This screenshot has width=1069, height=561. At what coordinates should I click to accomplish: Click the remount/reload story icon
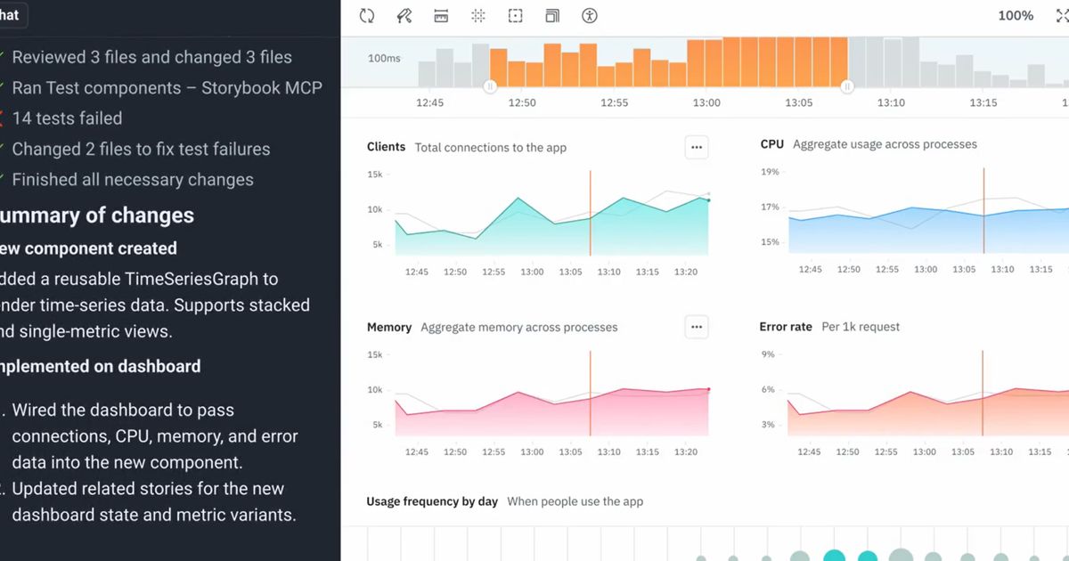pyautogui.click(x=367, y=16)
